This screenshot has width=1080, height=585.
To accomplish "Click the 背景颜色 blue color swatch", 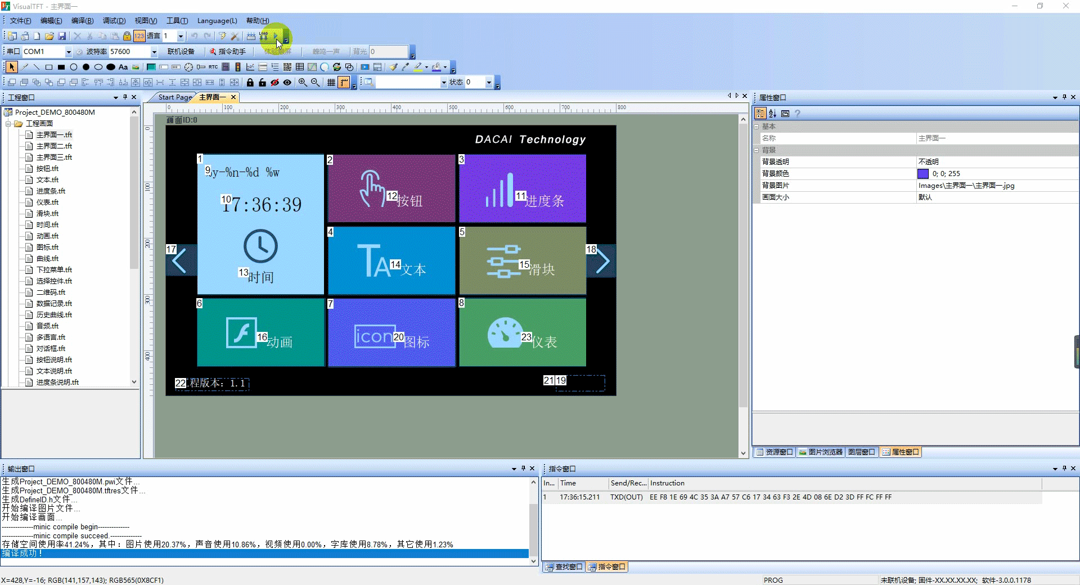I will coord(923,174).
